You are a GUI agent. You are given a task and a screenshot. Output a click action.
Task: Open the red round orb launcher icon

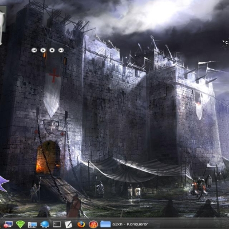pos(93,224)
